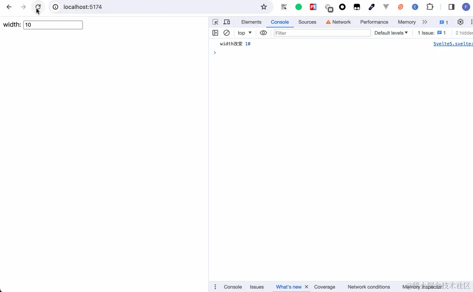Viewport: 473px width, 292px height.
Task: Open the 1 Issue link in console toolbar
Action: coord(432,33)
